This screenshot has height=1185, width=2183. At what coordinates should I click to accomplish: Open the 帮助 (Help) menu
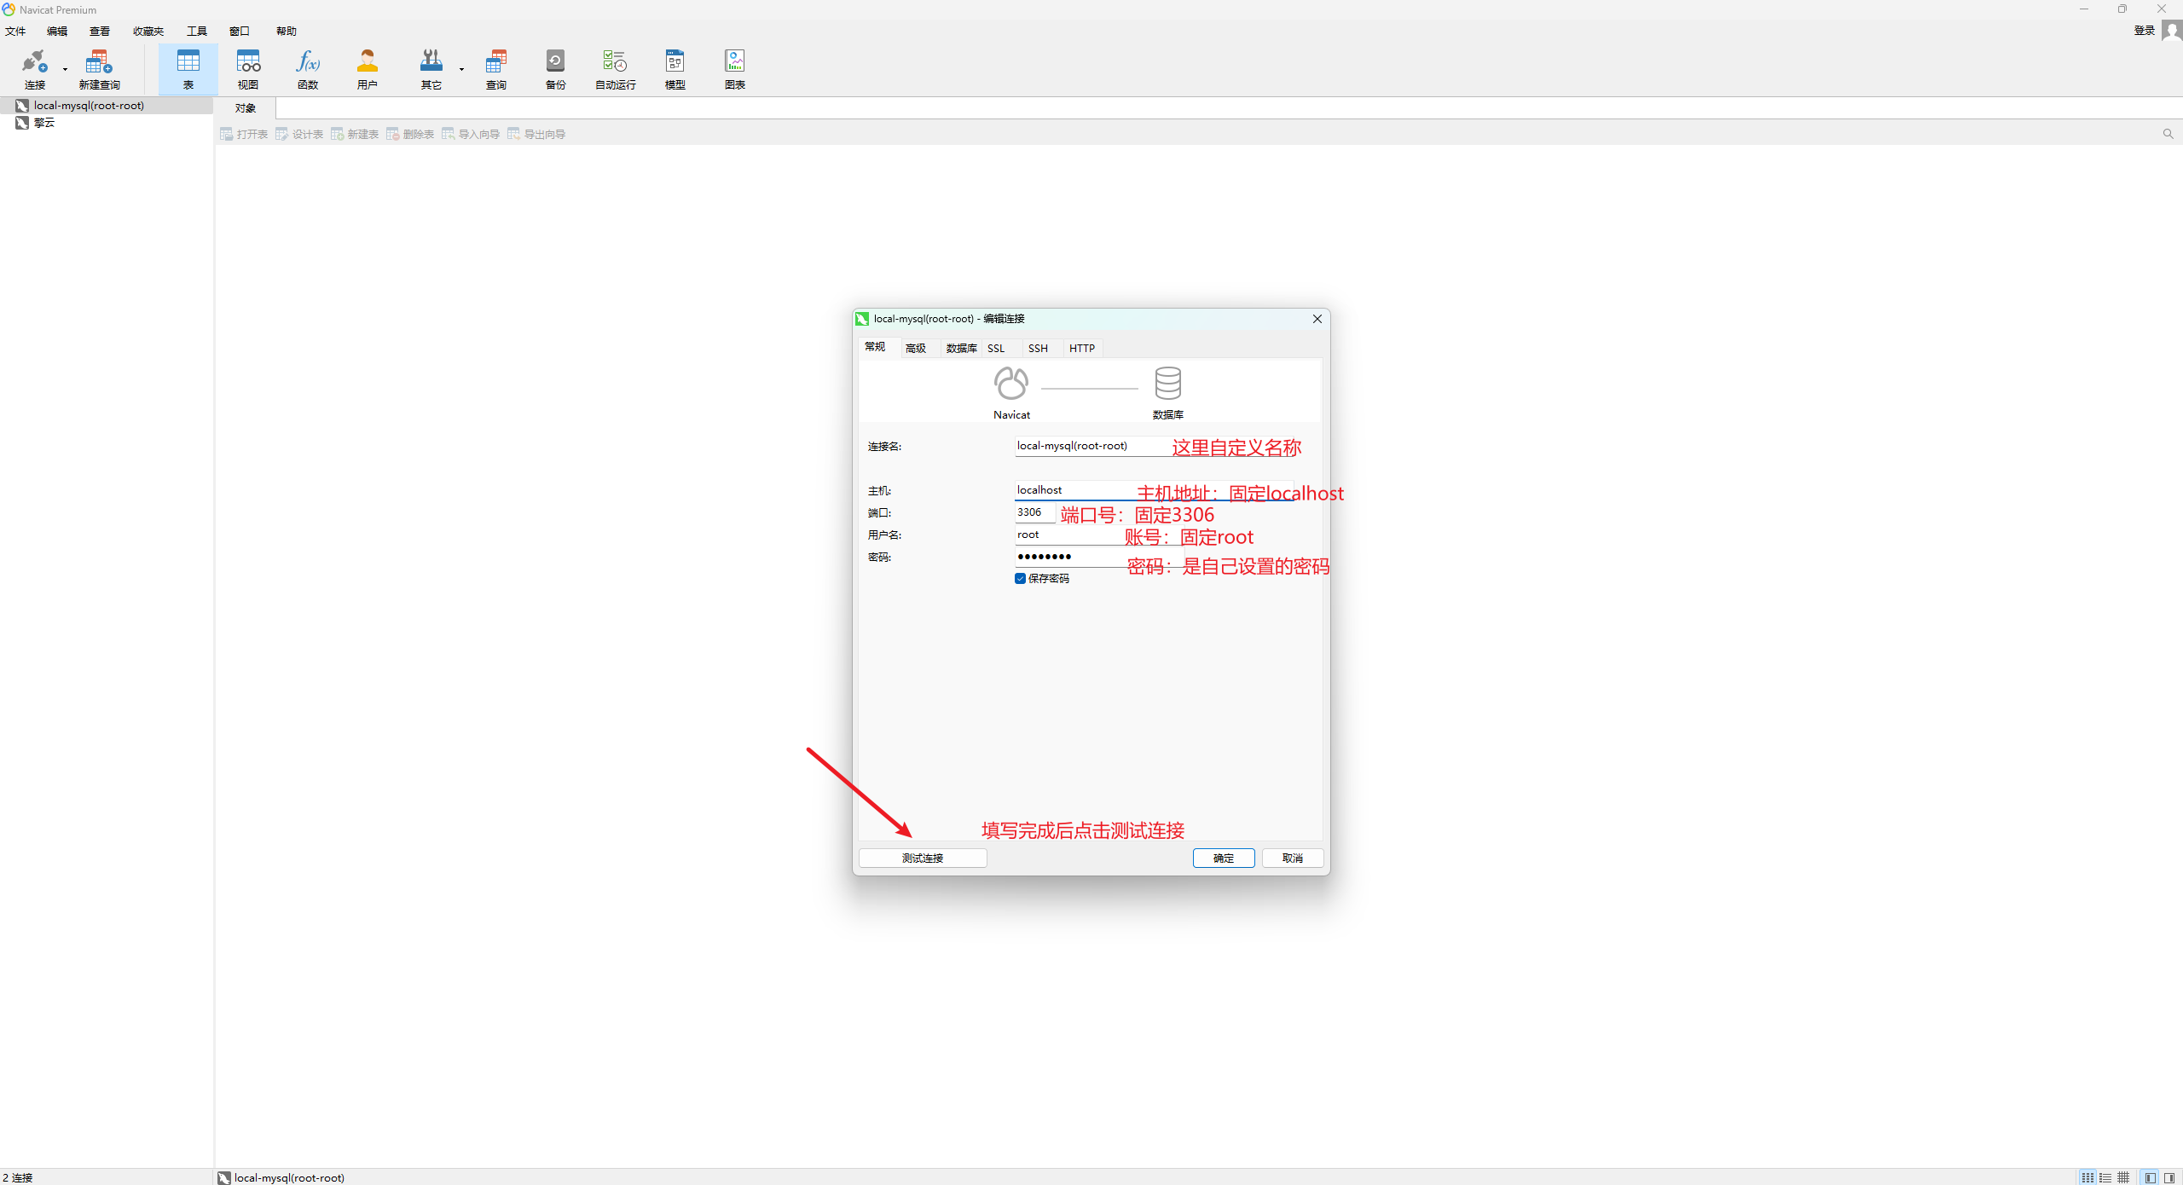(x=287, y=31)
